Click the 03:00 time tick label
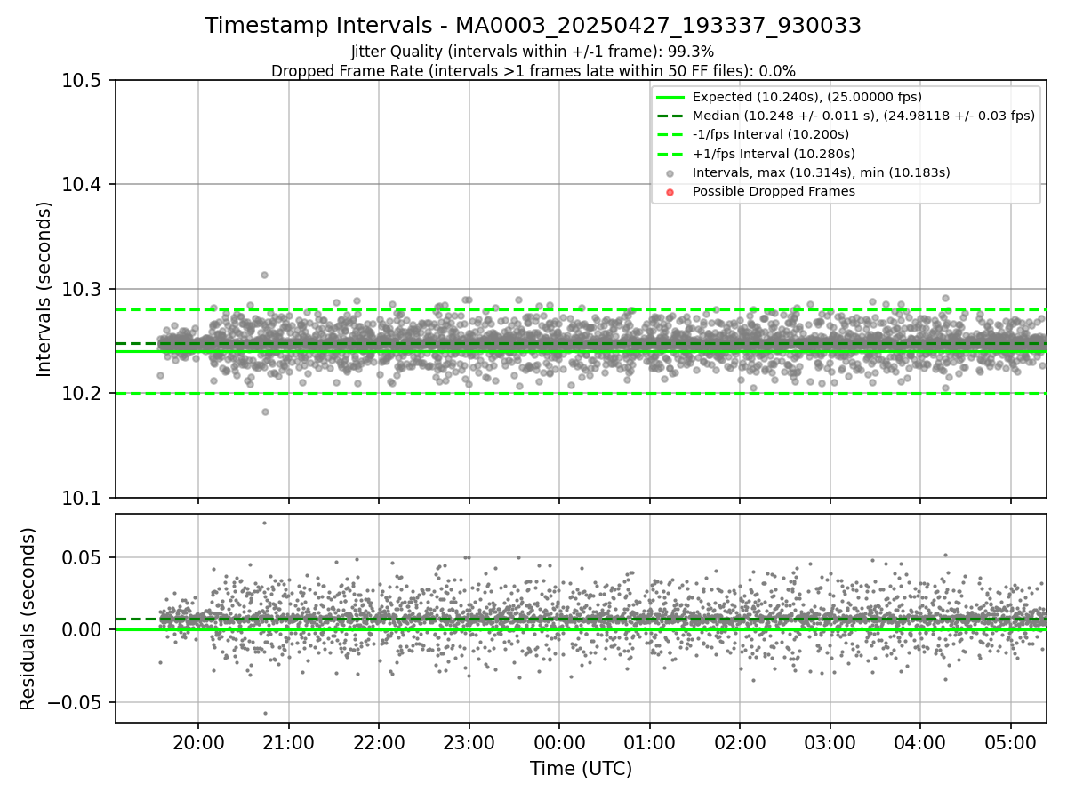Viewport: 1067px width, 800px height. point(830,742)
